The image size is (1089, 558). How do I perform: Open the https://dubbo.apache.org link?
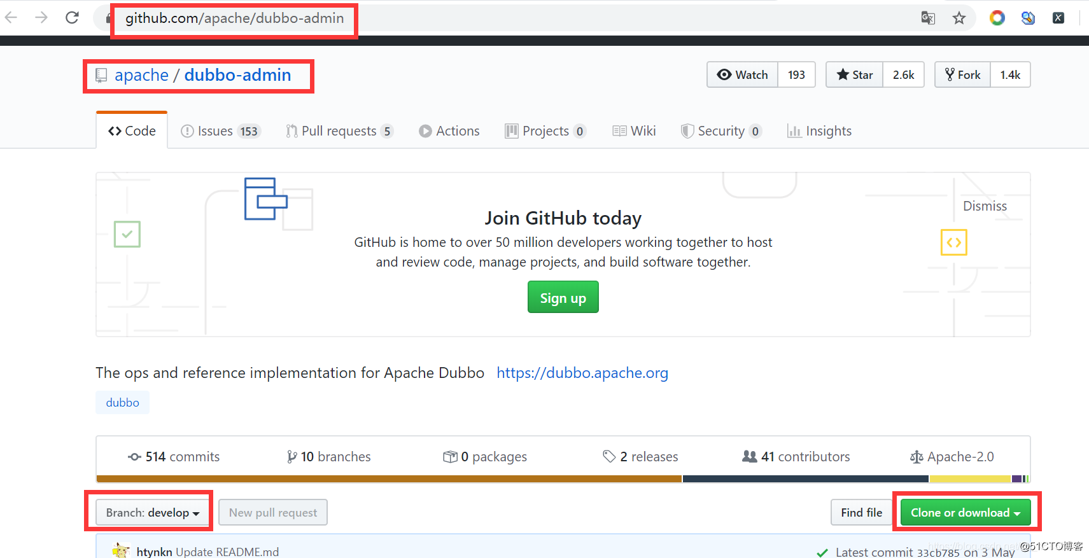(x=582, y=373)
